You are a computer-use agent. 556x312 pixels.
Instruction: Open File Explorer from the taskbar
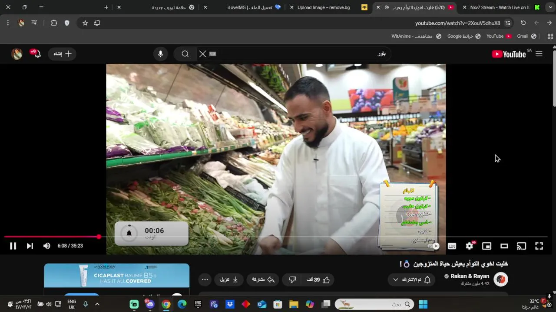pyautogui.click(x=294, y=304)
